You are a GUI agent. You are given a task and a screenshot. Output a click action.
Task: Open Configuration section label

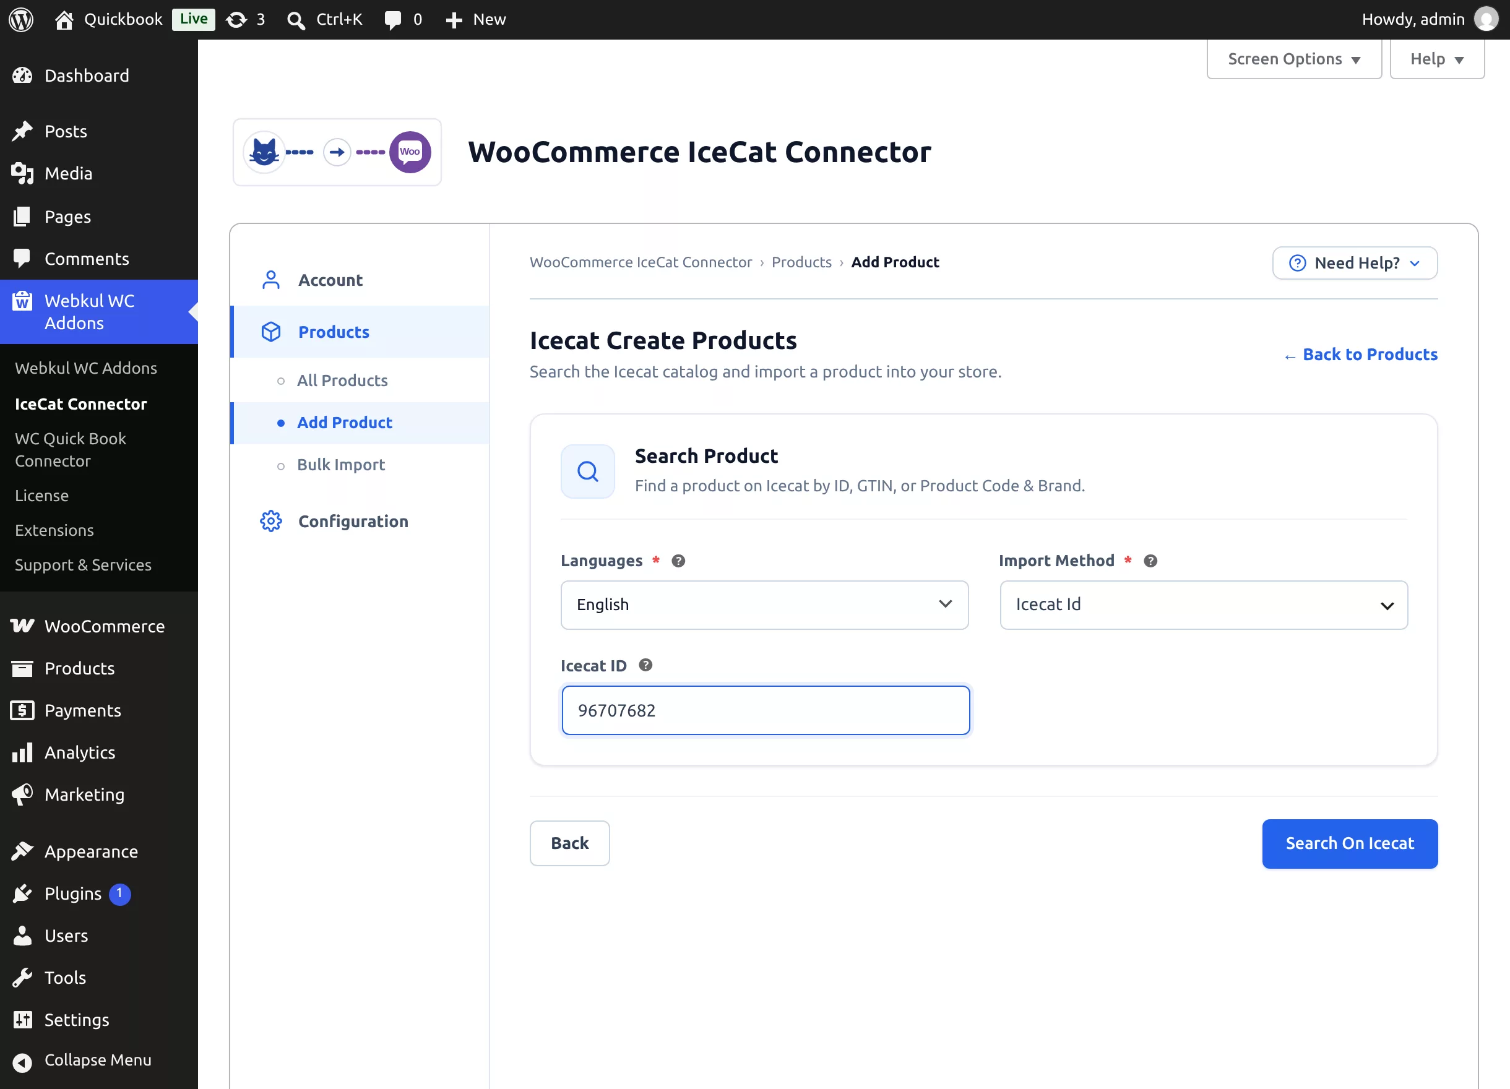click(353, 520)
